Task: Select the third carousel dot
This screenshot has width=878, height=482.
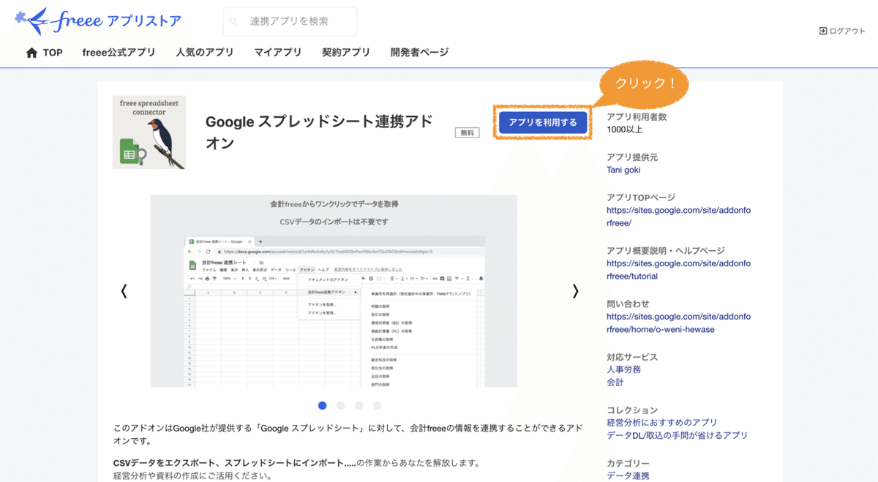Action: 359,405
